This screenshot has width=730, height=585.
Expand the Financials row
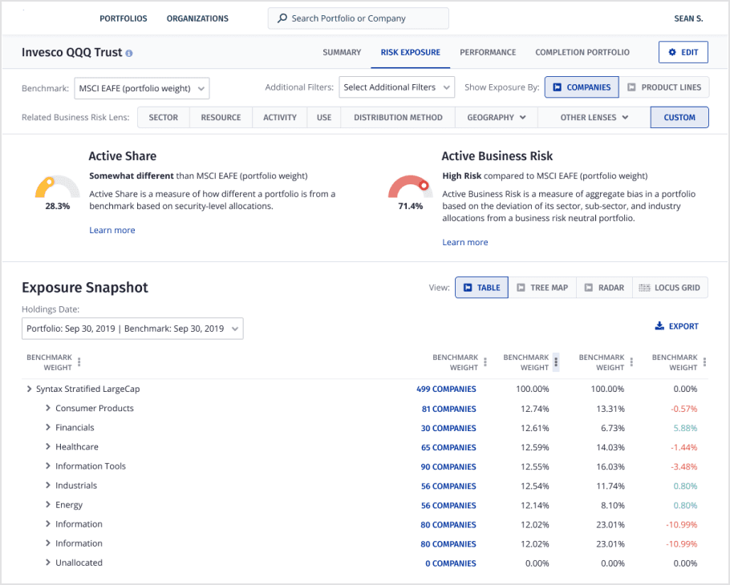(x=47, y=427)
